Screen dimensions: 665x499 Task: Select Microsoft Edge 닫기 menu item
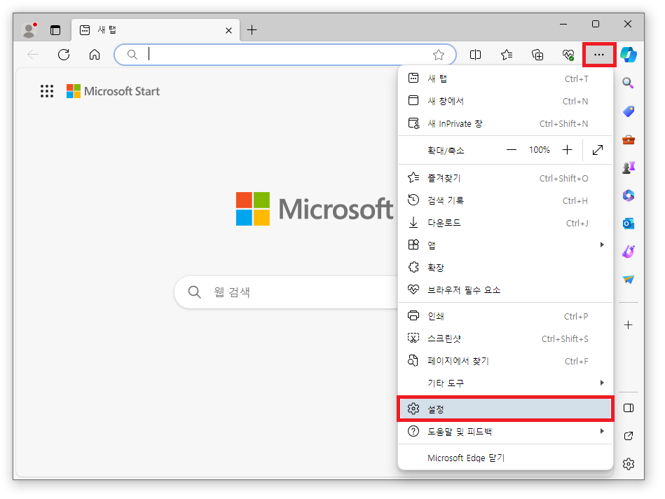click(x=505, y=458)
